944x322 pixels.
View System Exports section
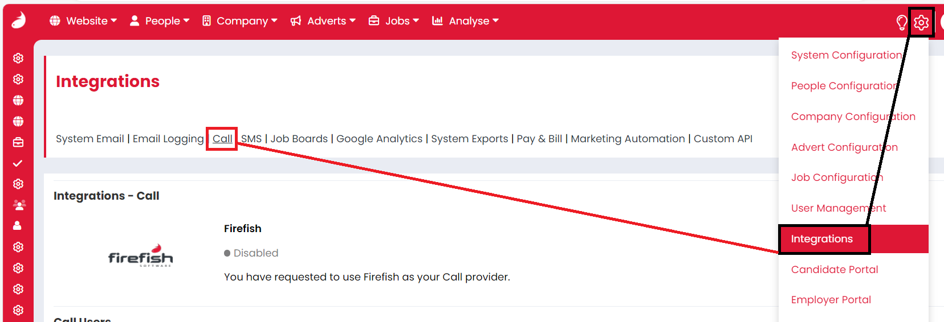[x=470, y=139]
